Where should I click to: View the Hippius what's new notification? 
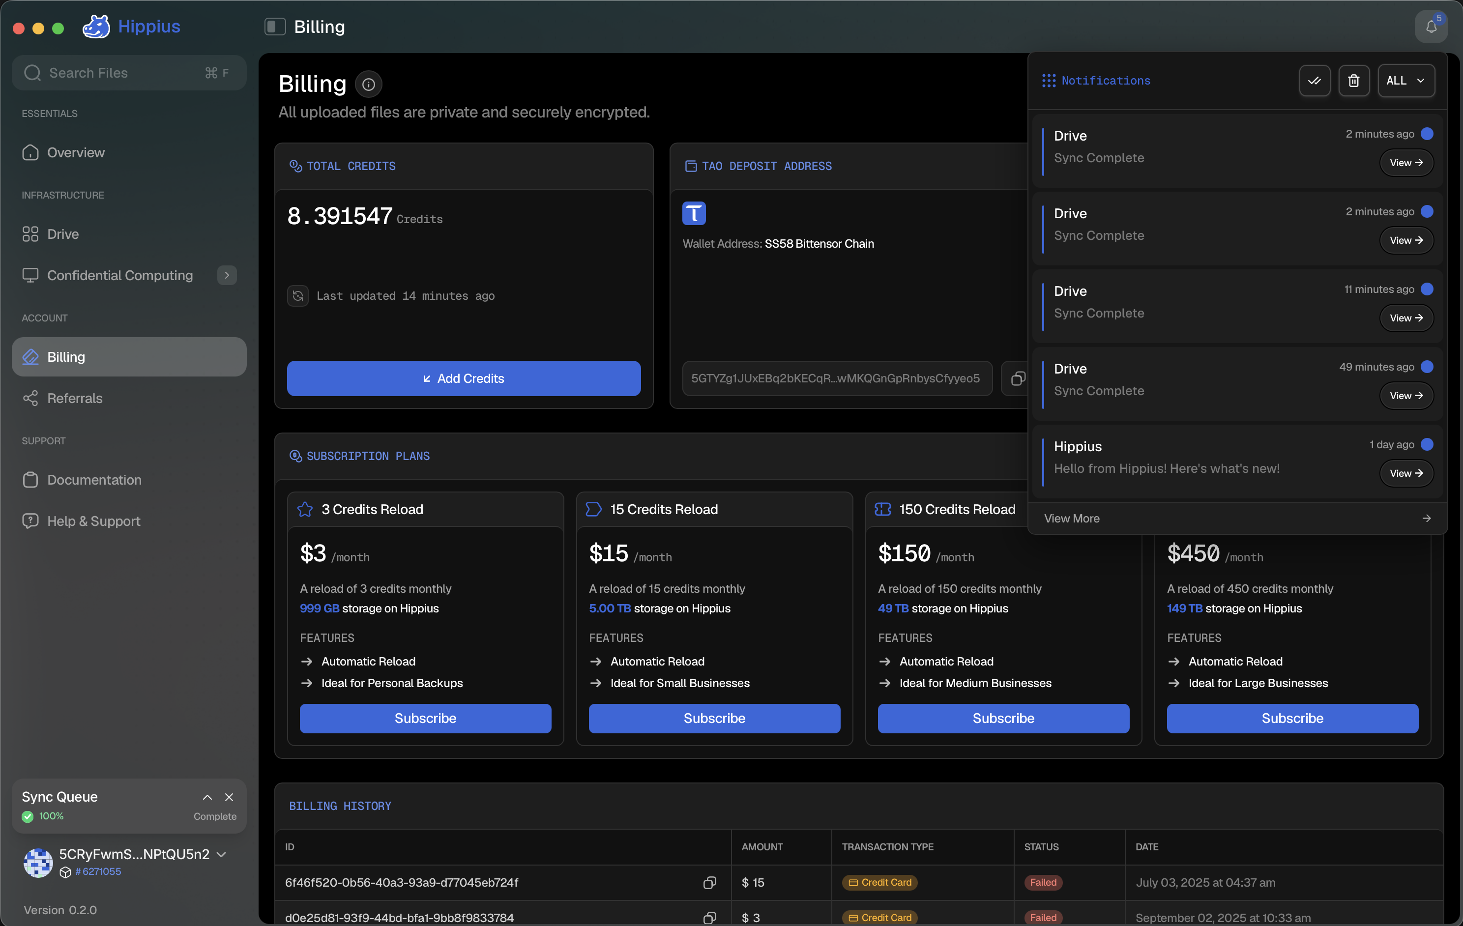[1406, 474]
